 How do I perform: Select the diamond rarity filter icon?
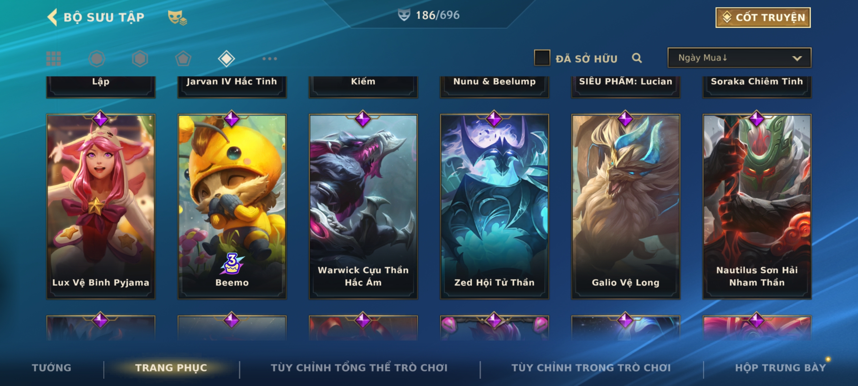click(226, 59)
